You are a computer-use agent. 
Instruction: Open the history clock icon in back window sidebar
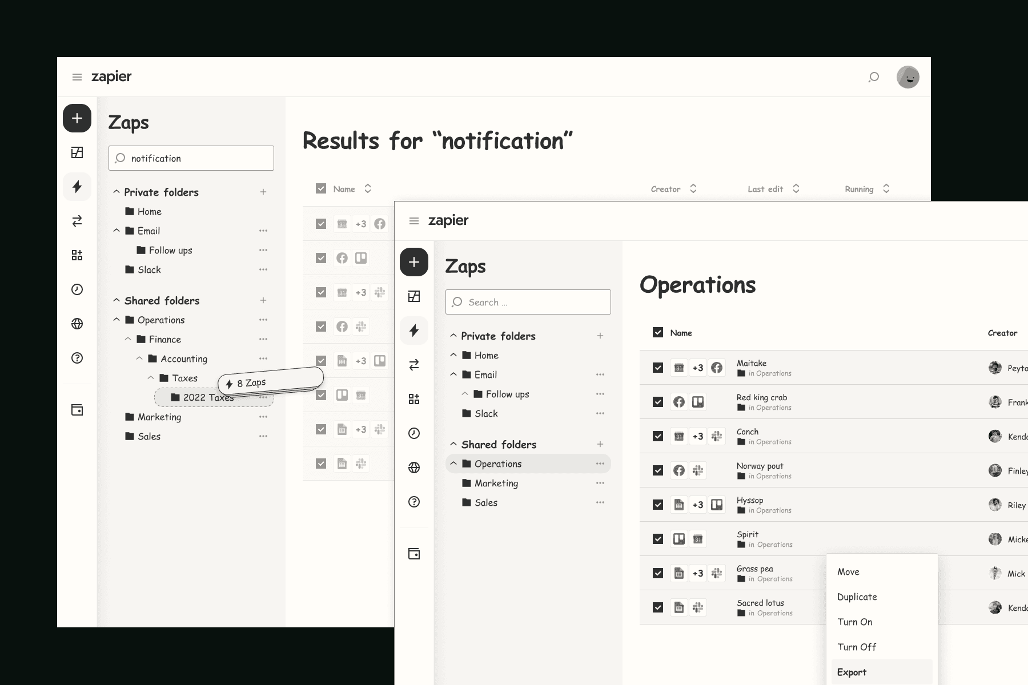77,289
